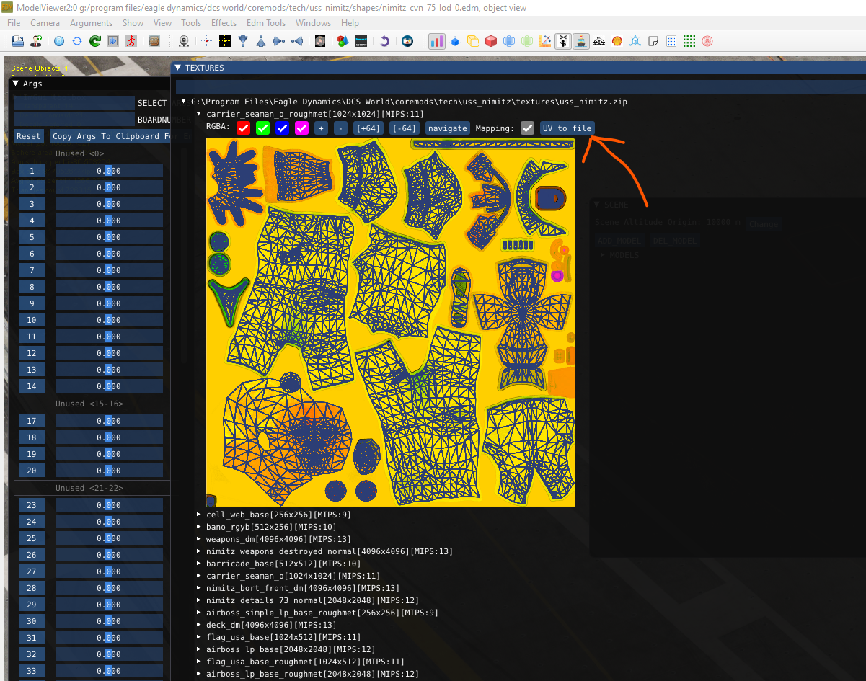The width and height of the screenshot is (866, 681).
Task: Open the Windows menu
Action: pyautogui.click(x=313, y=23)
